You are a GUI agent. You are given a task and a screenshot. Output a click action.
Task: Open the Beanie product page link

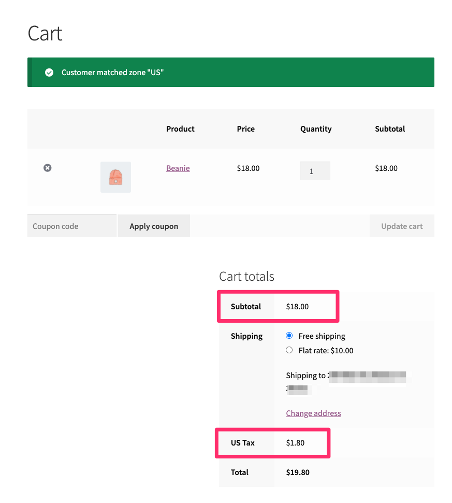coord(178,168)
